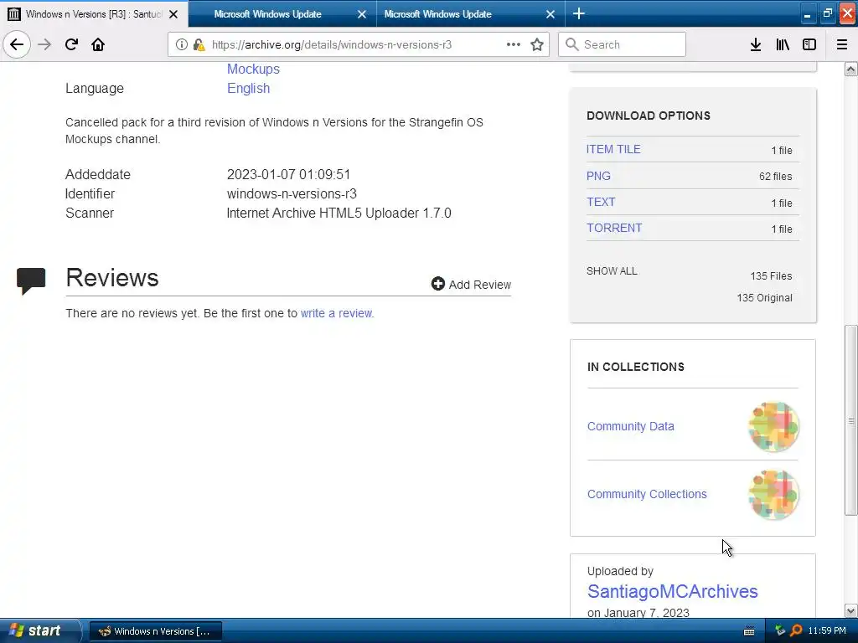858x643 pixels.
Task: Open the browser home page icon
Action: (x=98, y=44)
